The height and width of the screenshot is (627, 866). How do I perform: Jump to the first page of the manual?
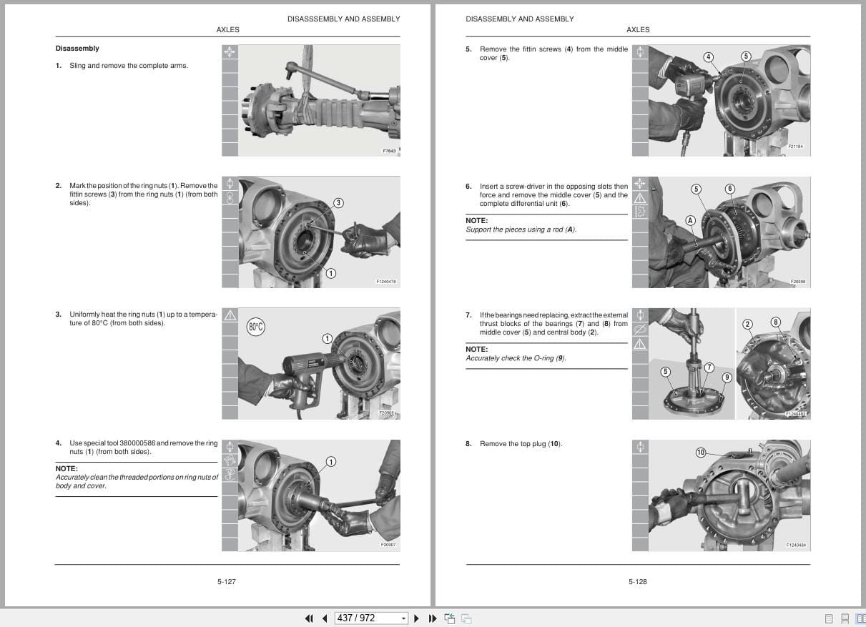310,618
